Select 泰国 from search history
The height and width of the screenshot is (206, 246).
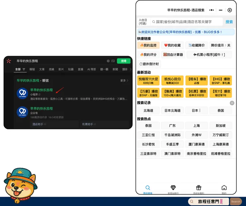[x=221, y=111]
